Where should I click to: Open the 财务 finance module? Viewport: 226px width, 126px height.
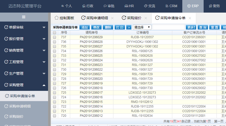click(x=214, y=6)
